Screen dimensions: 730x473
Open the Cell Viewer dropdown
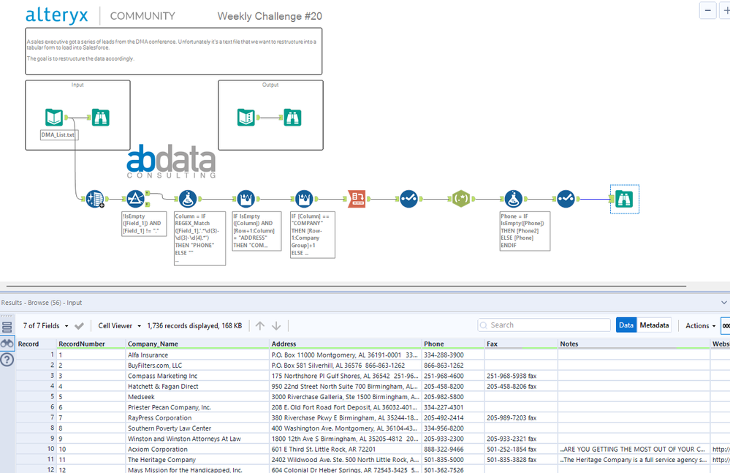(119, 326)
